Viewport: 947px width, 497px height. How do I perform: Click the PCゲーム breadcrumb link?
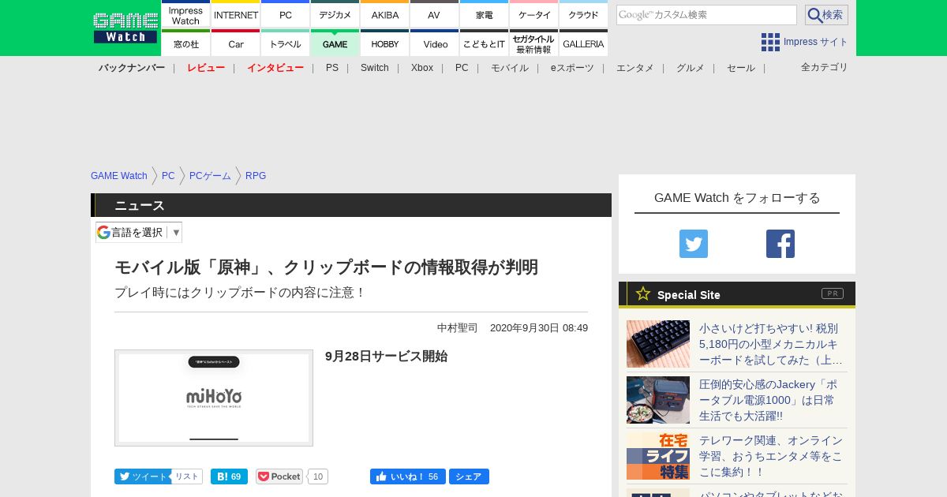(x=210, y=176)
